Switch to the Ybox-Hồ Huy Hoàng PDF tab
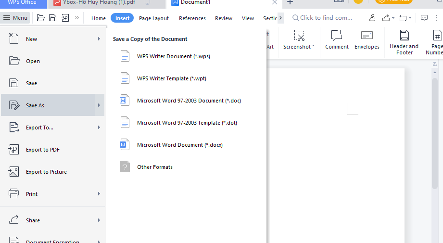 coord(106,3)
